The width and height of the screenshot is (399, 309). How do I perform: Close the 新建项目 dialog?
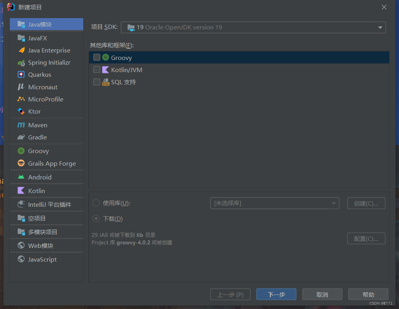pyautogui.click(x=384, y=7)
